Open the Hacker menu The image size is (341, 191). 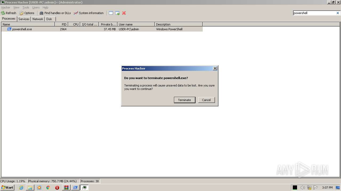point(6,7)
